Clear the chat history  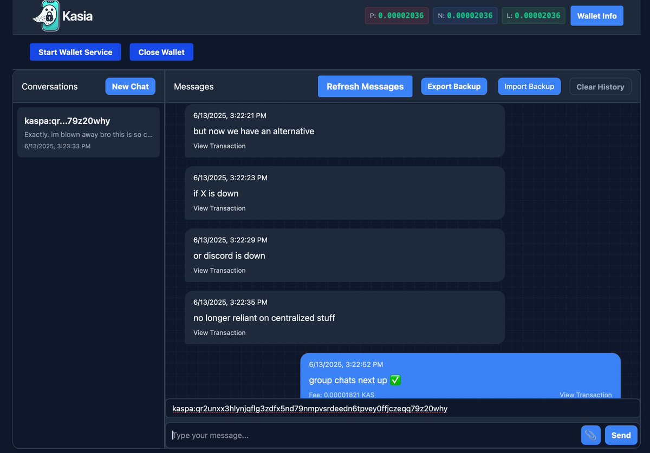600,86
